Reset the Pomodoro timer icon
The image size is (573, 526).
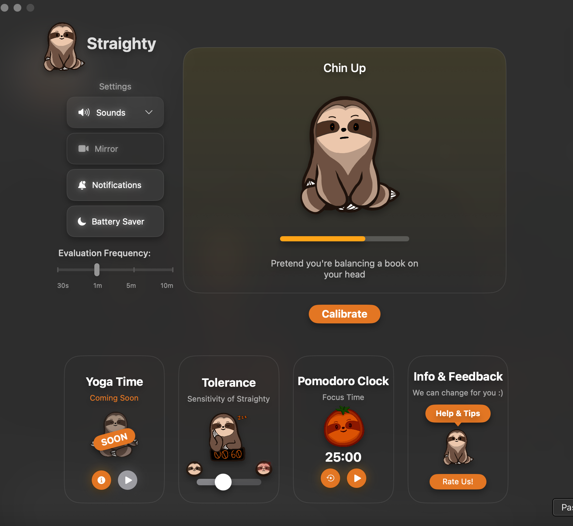coord(330,478)
